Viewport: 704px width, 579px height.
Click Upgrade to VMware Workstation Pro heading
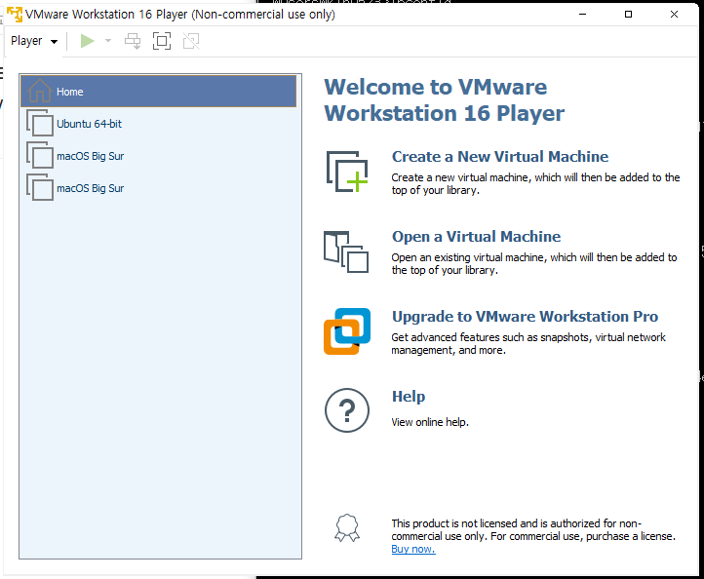click(x=525, y=317)
